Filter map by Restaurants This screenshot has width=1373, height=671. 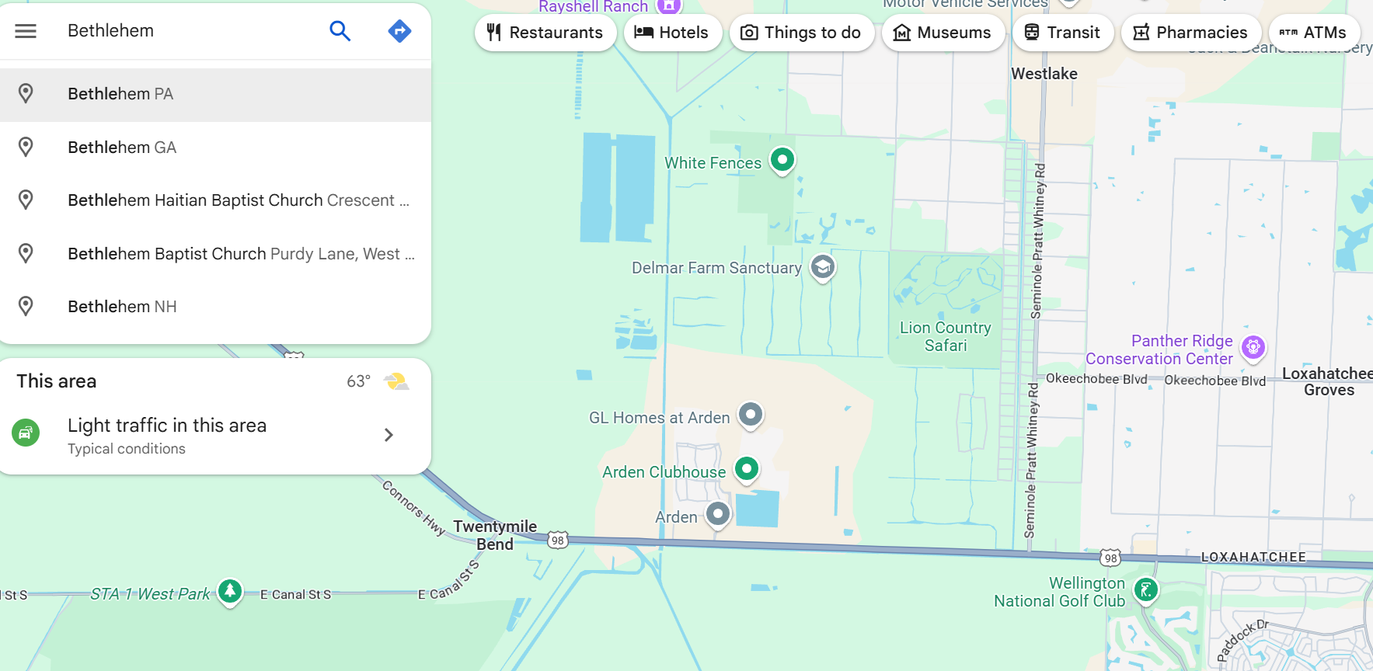[x=545, y=33]
